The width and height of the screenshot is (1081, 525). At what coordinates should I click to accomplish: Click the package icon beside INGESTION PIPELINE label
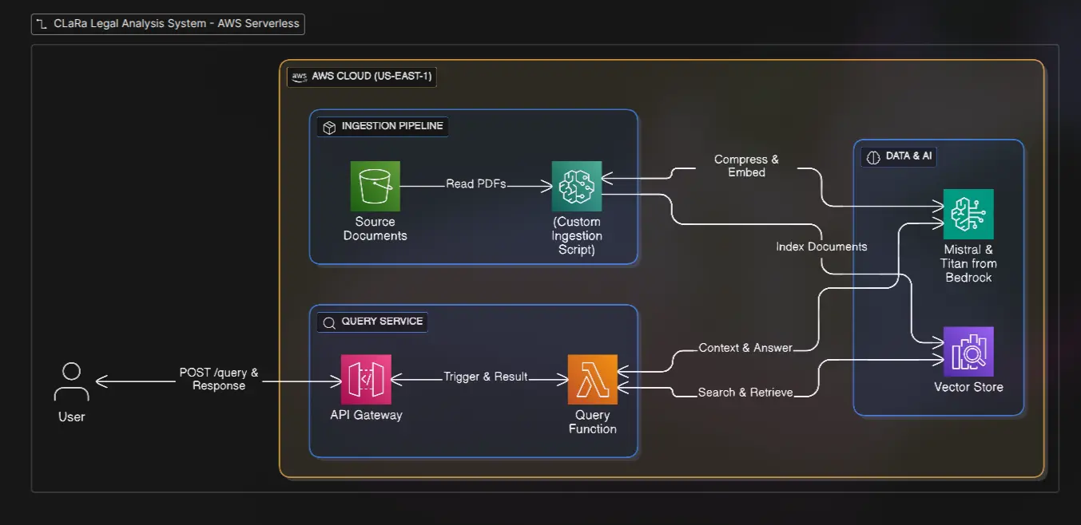click(x=328, y=126)
